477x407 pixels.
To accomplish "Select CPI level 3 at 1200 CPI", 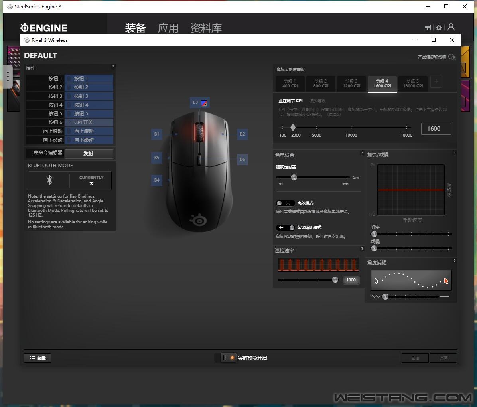I will pos(352,84).
